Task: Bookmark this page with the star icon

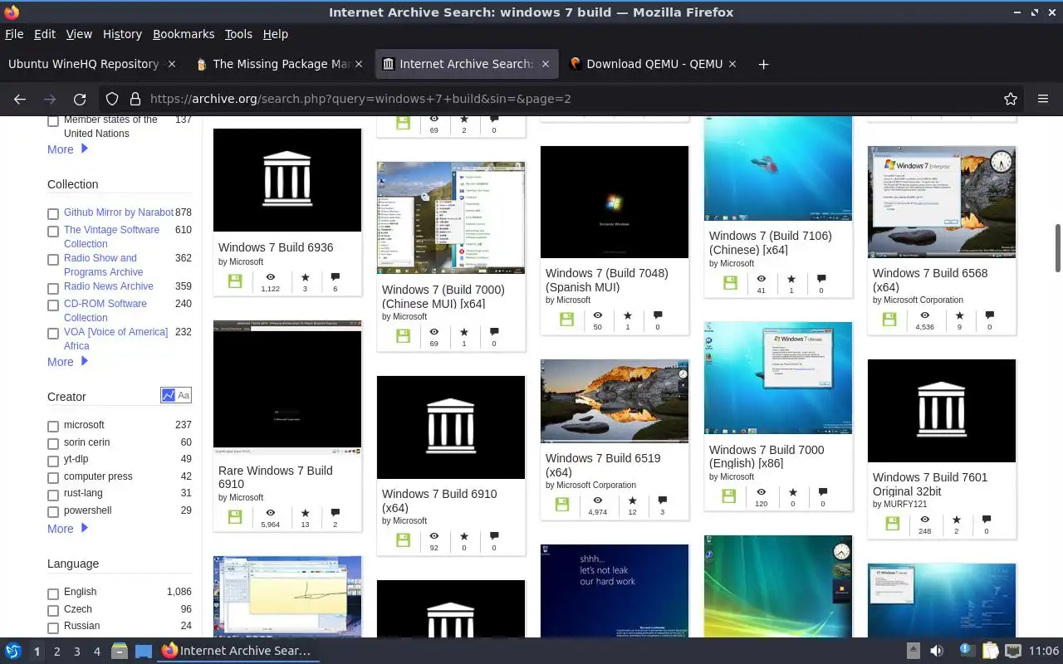Action: click(x=1011, y=99)
